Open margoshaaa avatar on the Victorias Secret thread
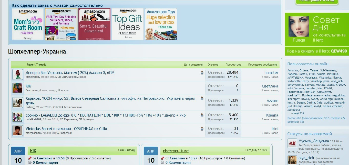Screen dimensions: 349x165 [18, 131]
